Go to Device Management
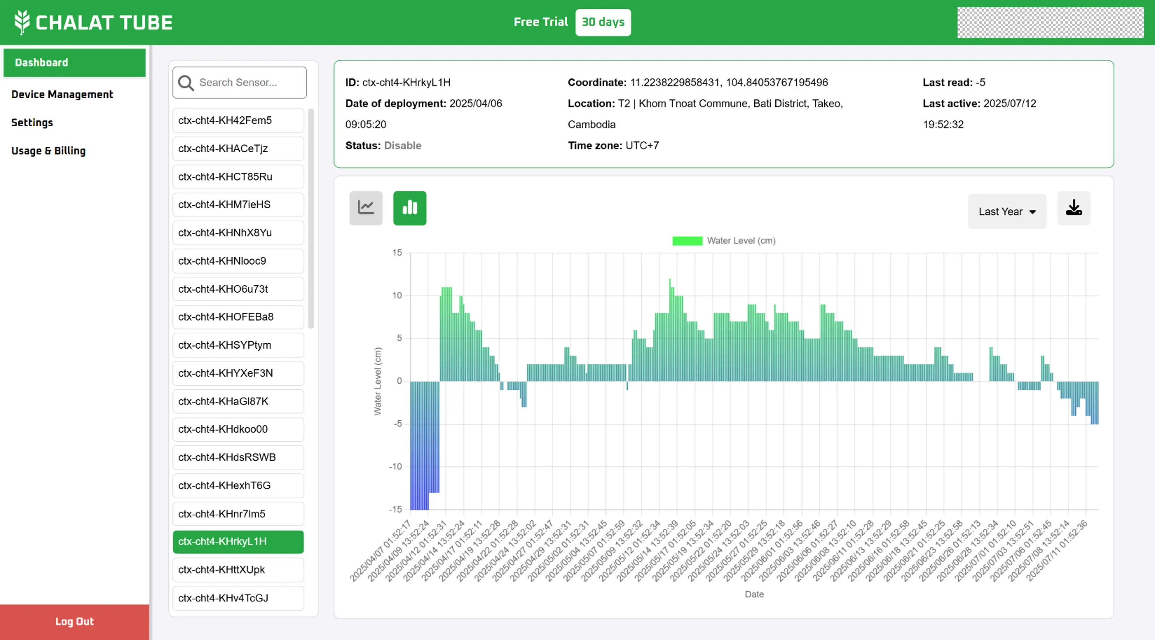This screenshot has width=1155, height=640. coord(62,94)
